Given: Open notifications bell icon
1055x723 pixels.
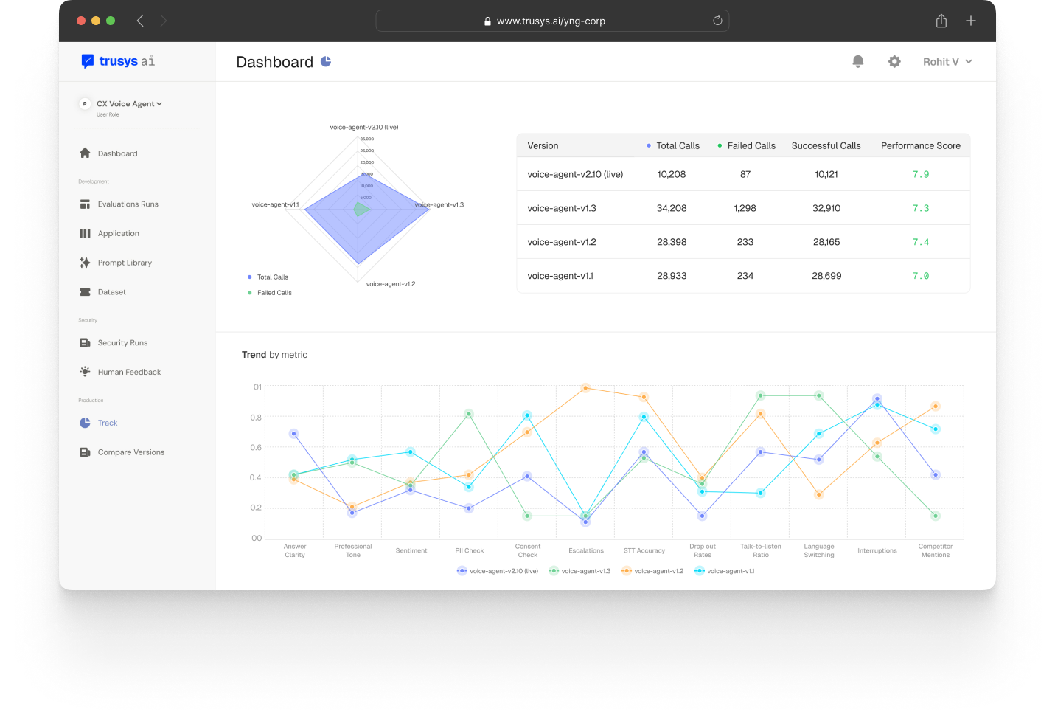Looking at the screenshot, I should [x=857, y=62].
